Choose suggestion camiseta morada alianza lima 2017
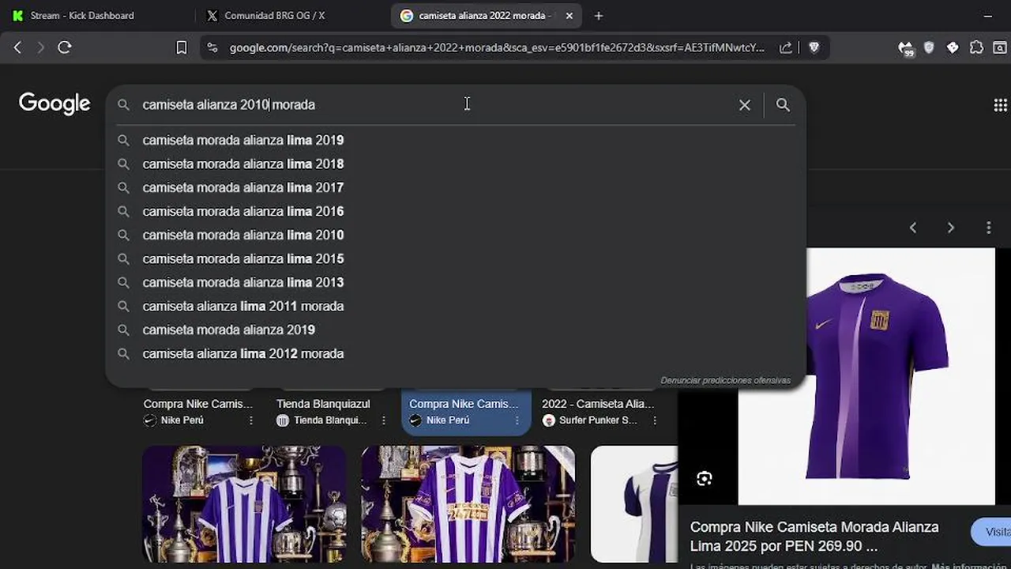This screenshot has width=1011, height=569. coord(456,187)
